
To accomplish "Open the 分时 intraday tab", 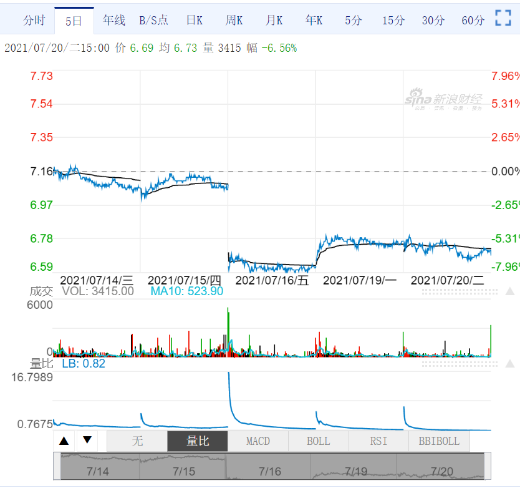I will [x=34, y=21].
